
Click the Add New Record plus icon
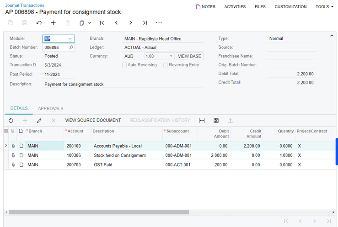[x=53, y=22]
